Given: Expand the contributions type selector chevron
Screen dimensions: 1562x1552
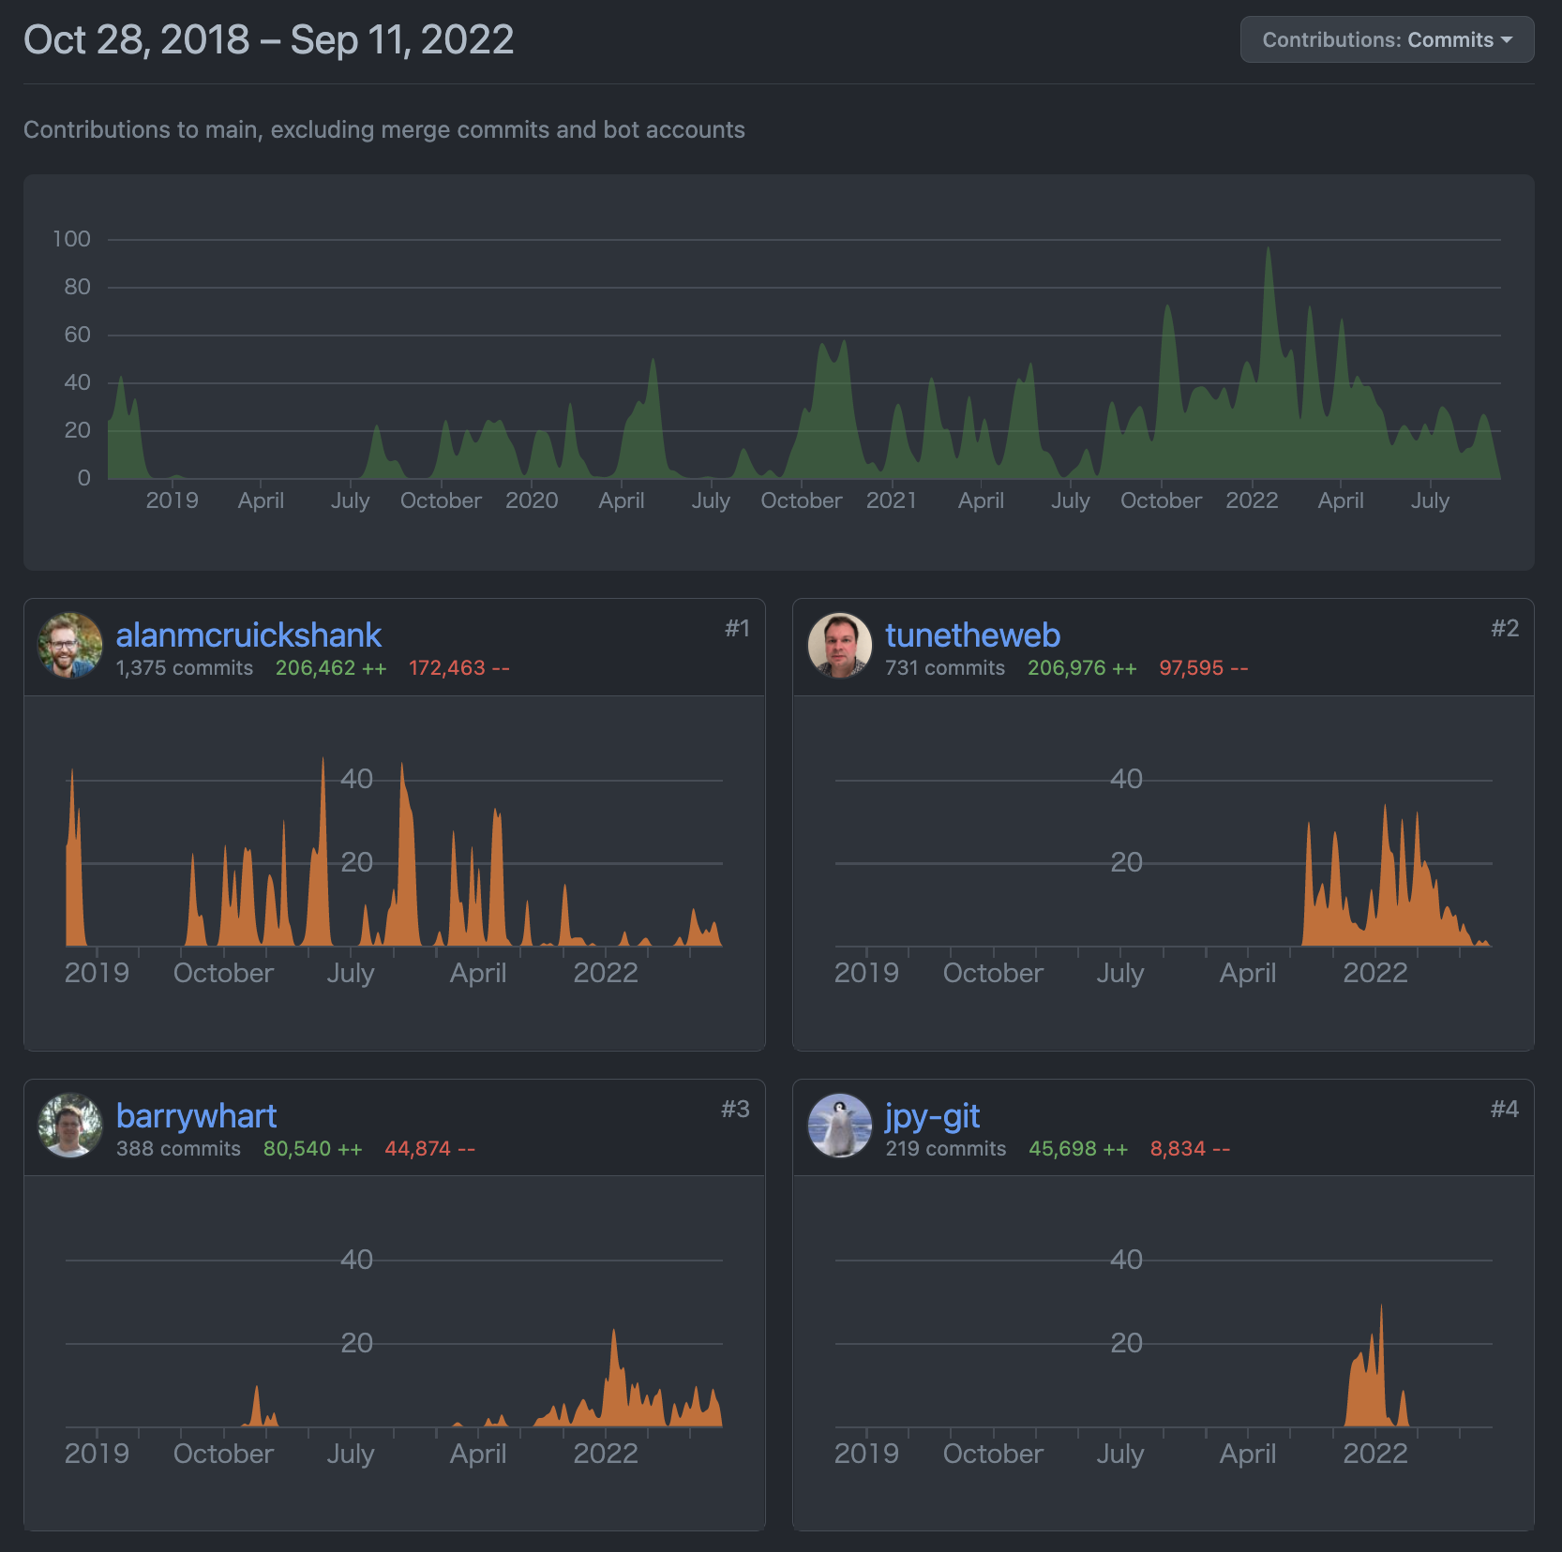Looking at the screenshot, I should [x=1508, y=40].
